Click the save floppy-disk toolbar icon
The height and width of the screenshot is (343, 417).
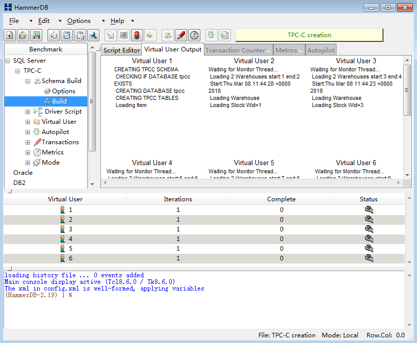(36, 35)
